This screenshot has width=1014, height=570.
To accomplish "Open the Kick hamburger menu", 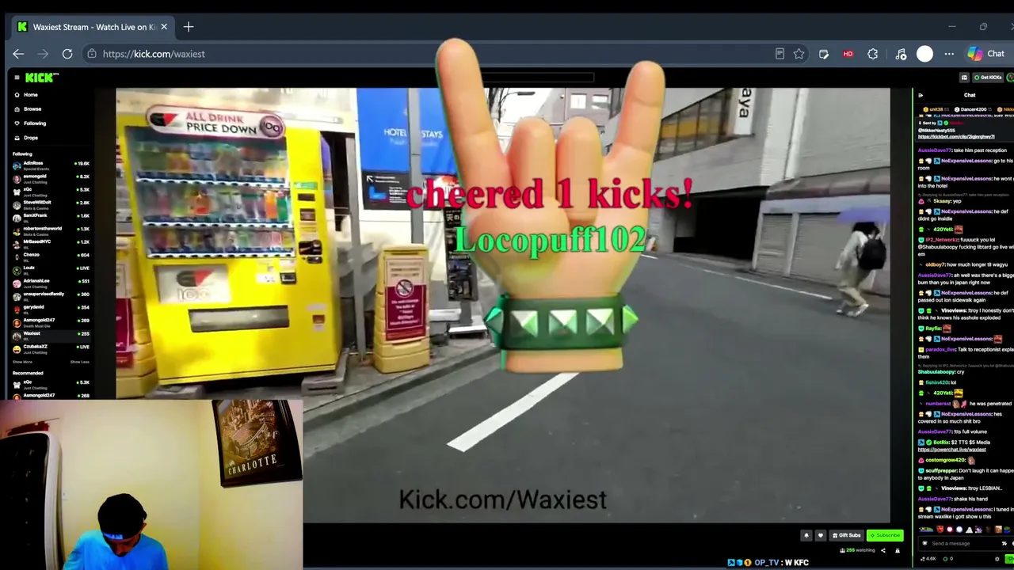I will [17, 78].
